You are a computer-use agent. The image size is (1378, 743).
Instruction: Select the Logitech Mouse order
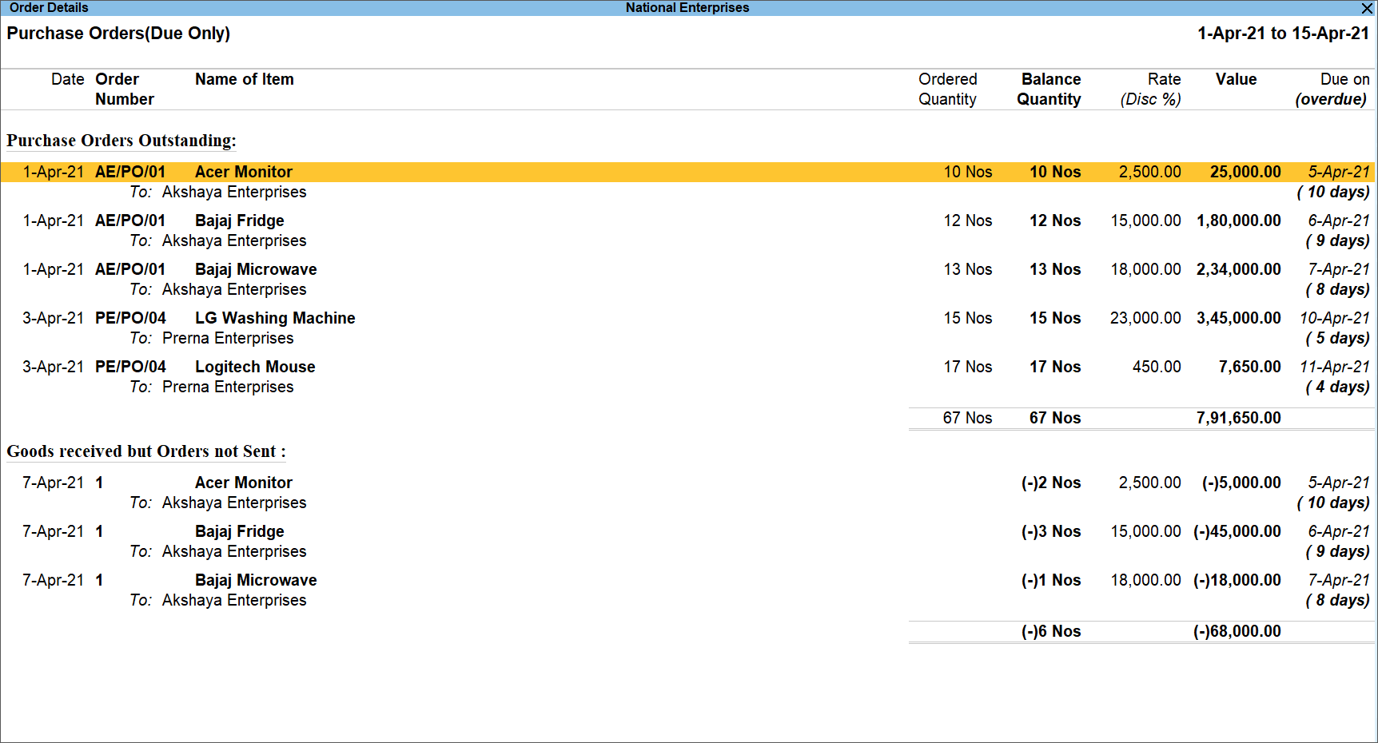point(255,367)
